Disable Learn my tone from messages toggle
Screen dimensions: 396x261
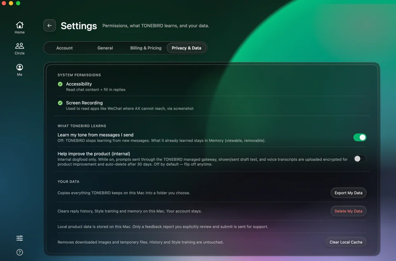coord(360,137)
